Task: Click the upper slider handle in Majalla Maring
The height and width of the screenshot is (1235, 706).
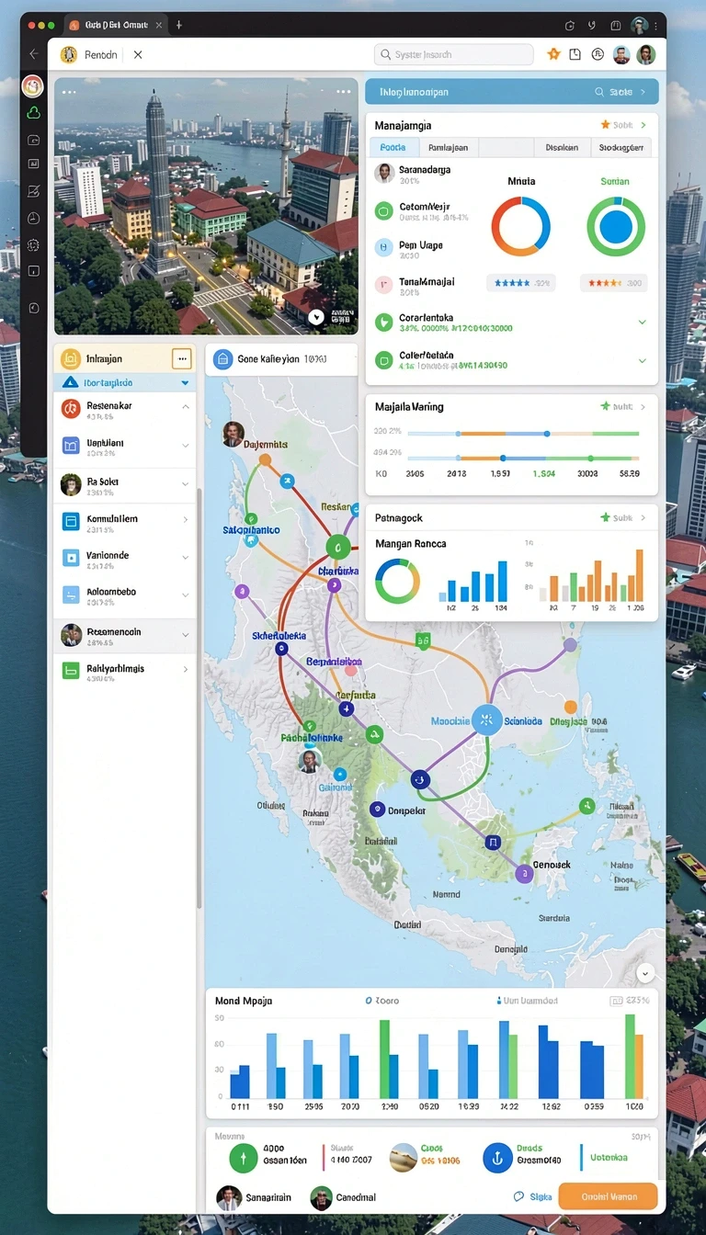Action: pos(547,433)
